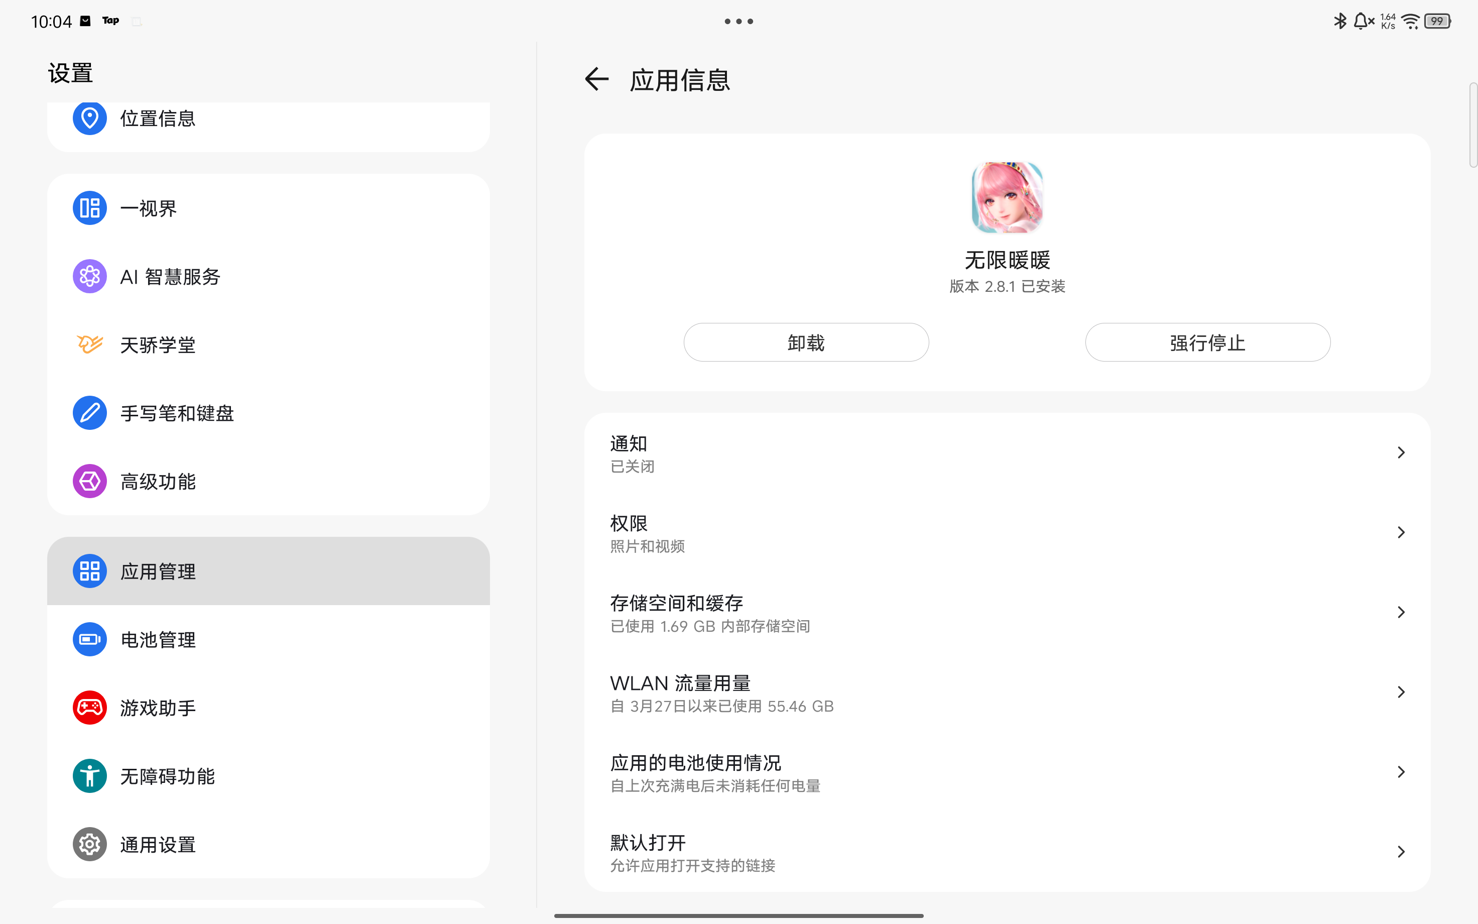Tap the Tap notification icon in status bar
This screenshot has height=924, width=1478.
[110, 21]
